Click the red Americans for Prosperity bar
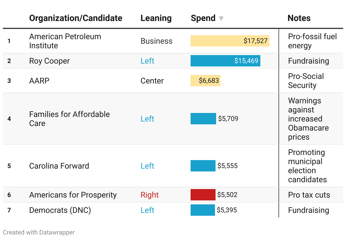346x239 pixels. tap(203, 195)
